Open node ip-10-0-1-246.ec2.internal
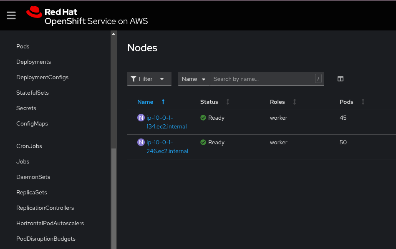 (x=167, y=147)
